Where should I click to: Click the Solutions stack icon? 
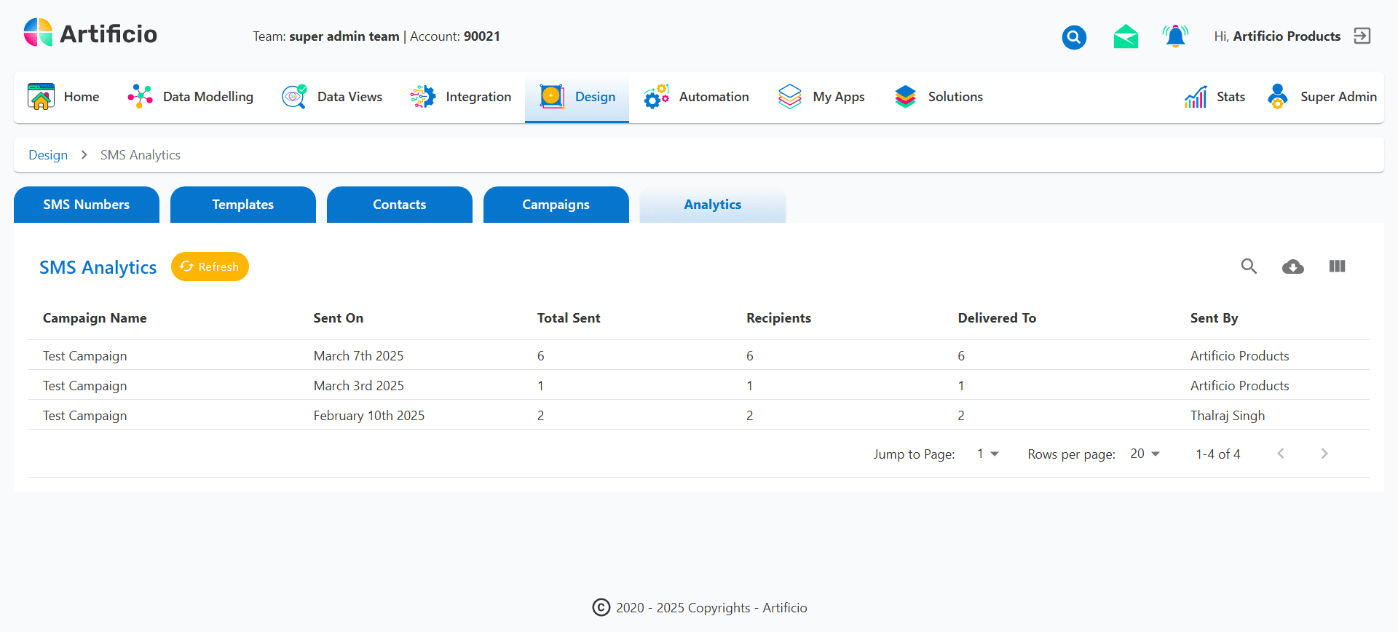(905, 97)
